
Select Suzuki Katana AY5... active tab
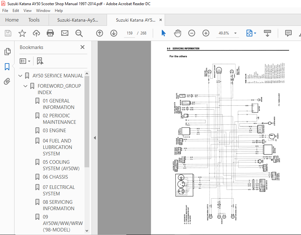pyautogui.click(x=136, y=20)
